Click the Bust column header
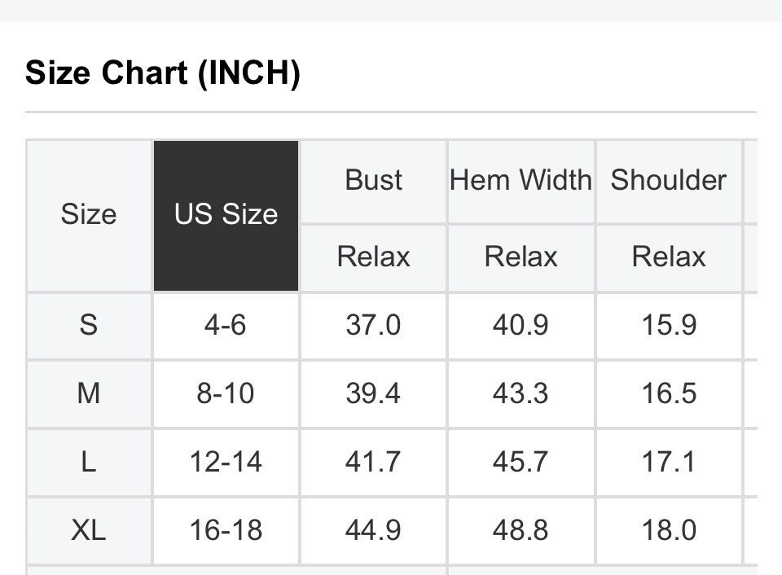Image resolution: width=782 pixels, height=575 pixels. coord(373,180)
